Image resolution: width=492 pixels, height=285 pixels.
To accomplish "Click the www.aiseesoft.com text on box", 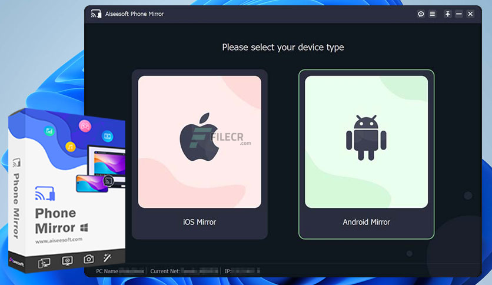I will [59, 240].
